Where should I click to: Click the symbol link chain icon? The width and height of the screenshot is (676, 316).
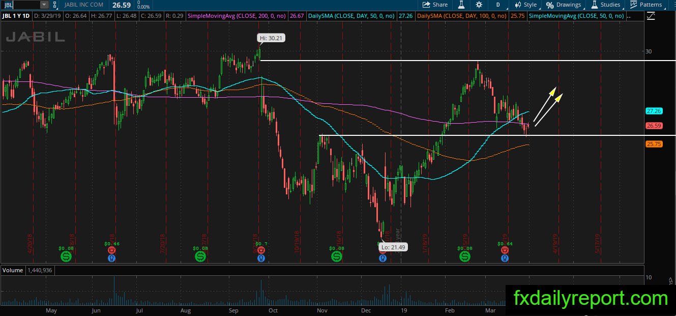(x=55, y=5)
